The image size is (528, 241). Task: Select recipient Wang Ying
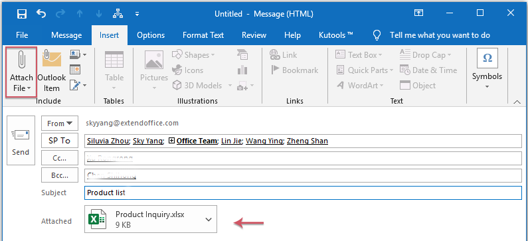click(264, 141)
